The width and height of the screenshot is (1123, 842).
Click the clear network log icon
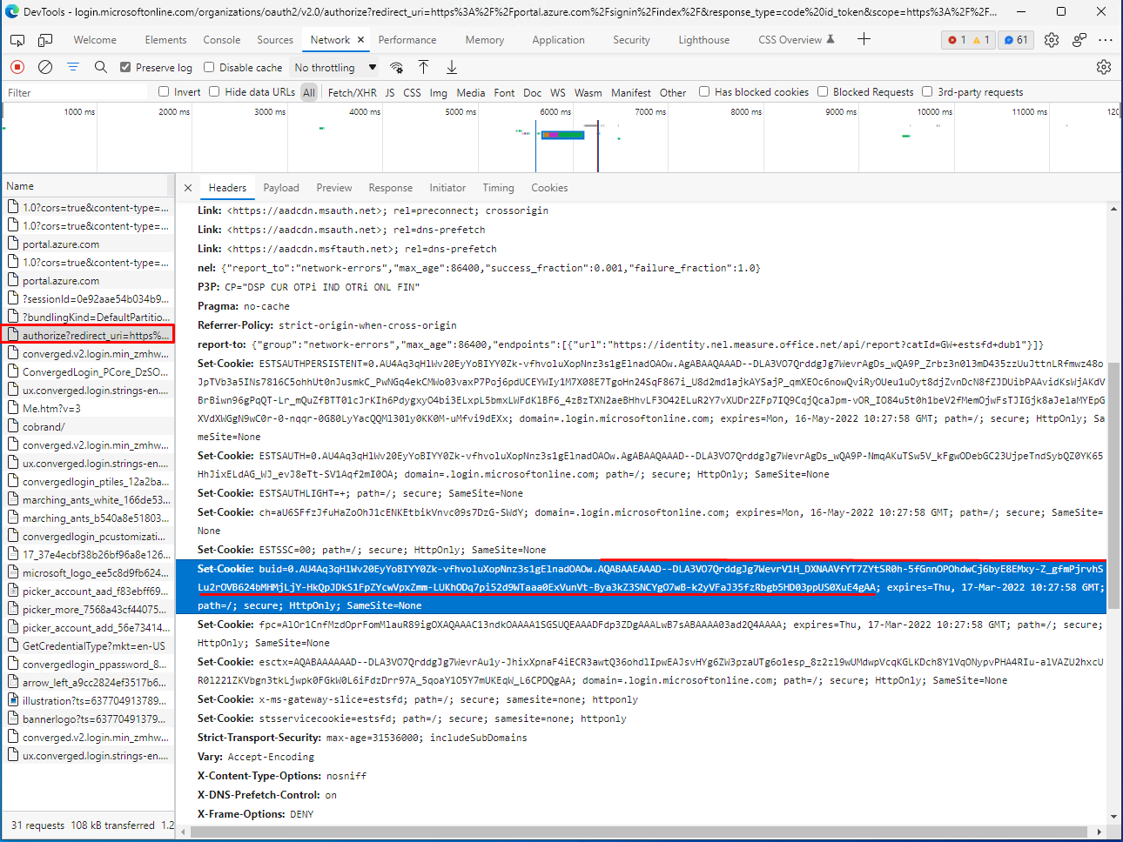45,67
